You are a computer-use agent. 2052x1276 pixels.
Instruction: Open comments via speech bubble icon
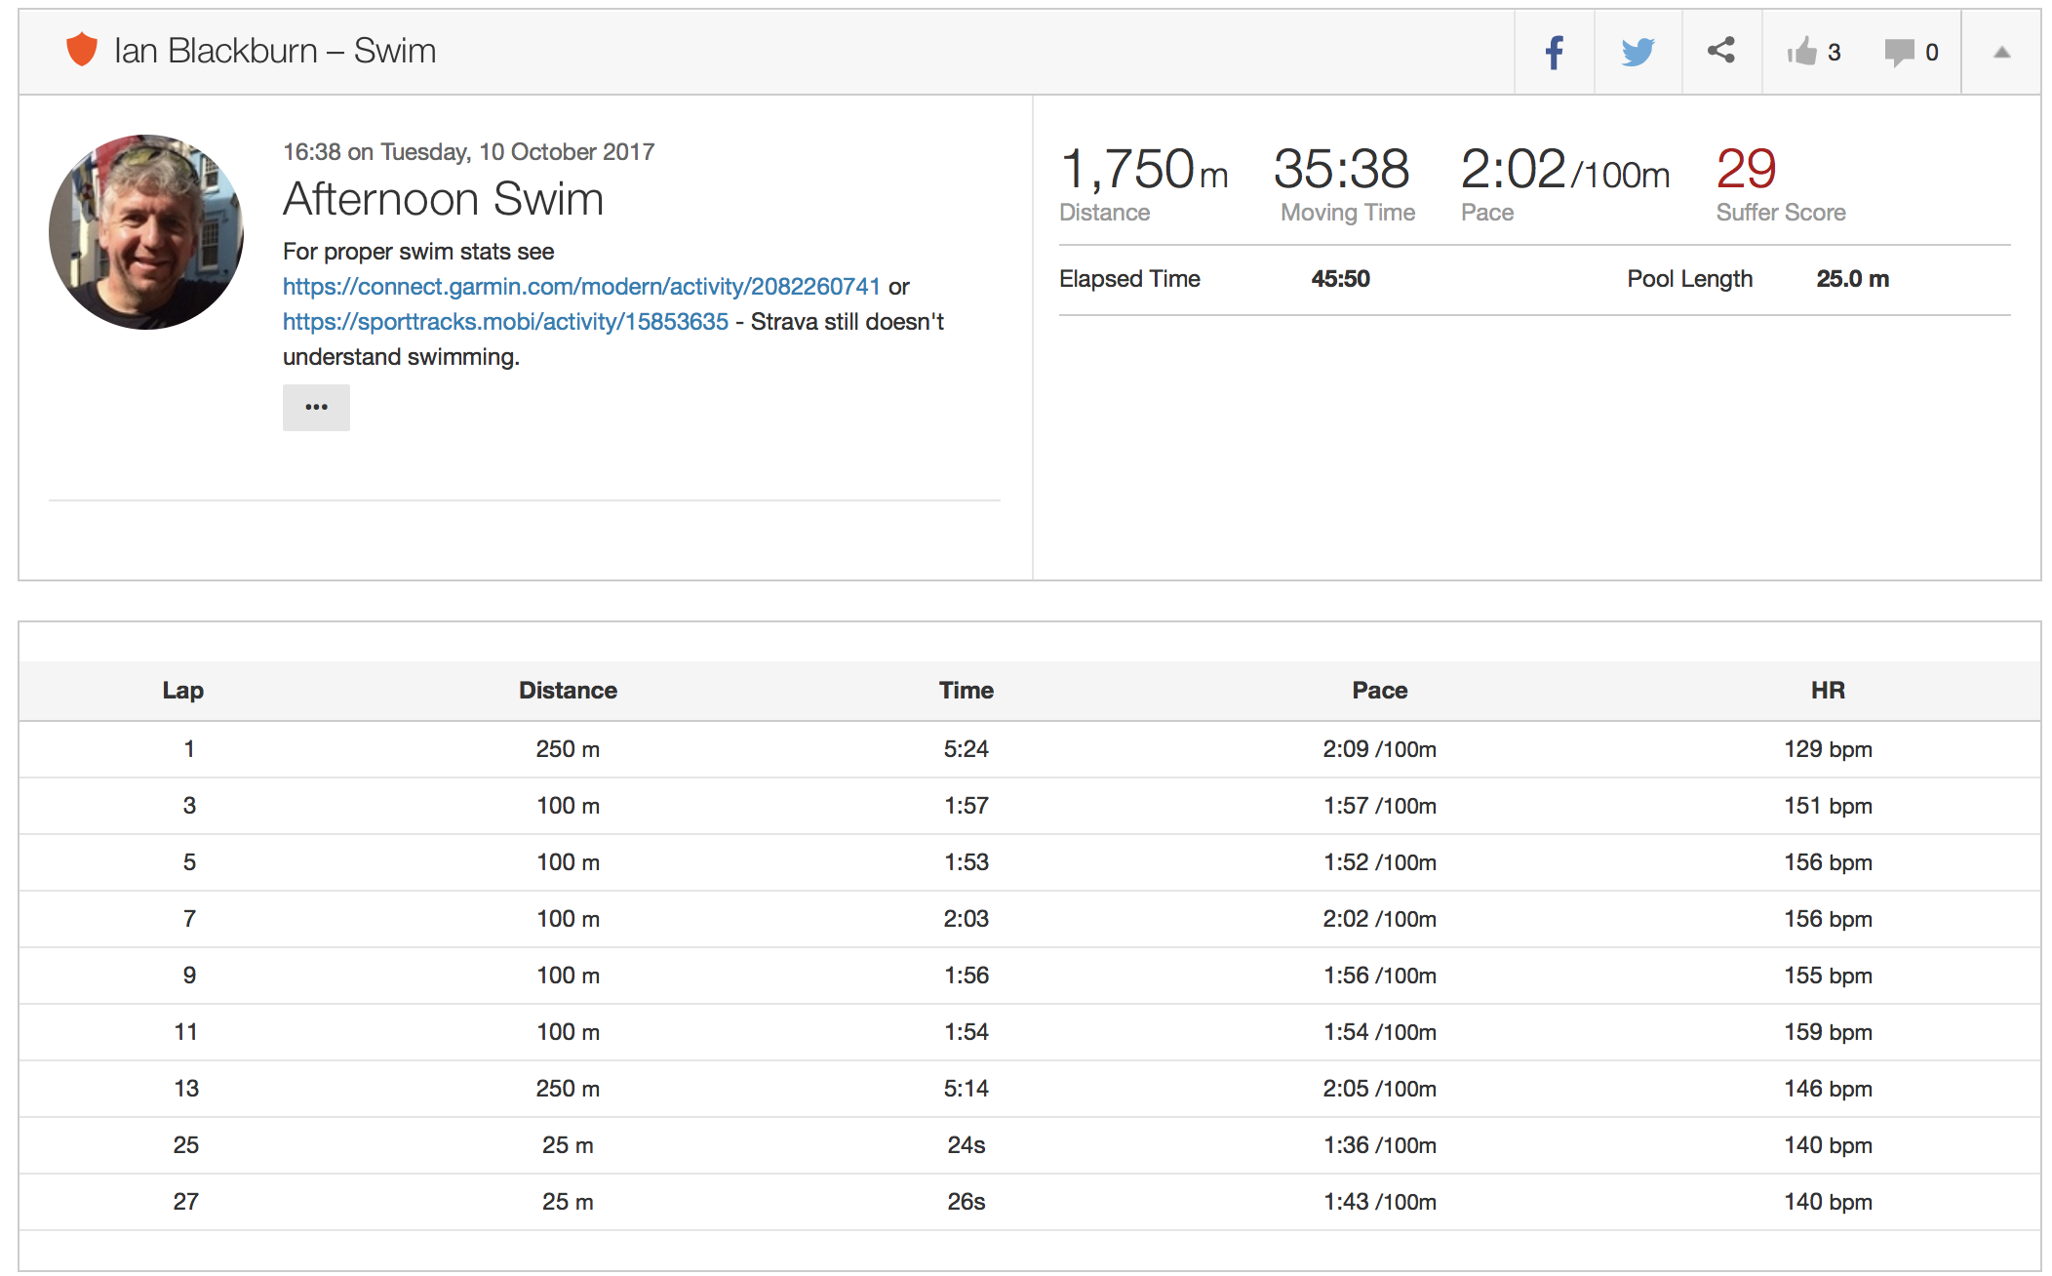1899,52
